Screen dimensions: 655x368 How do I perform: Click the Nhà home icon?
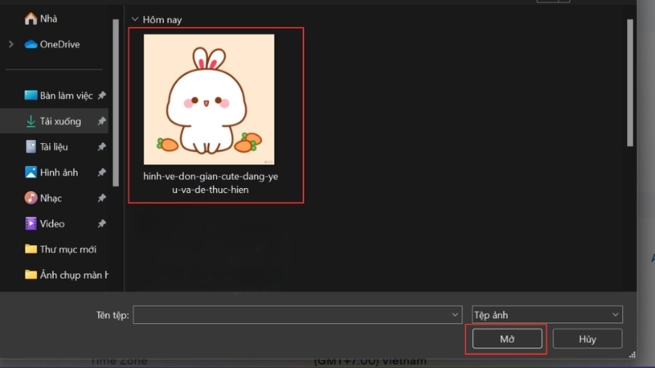pyautogui.click(x=31, y=18)
